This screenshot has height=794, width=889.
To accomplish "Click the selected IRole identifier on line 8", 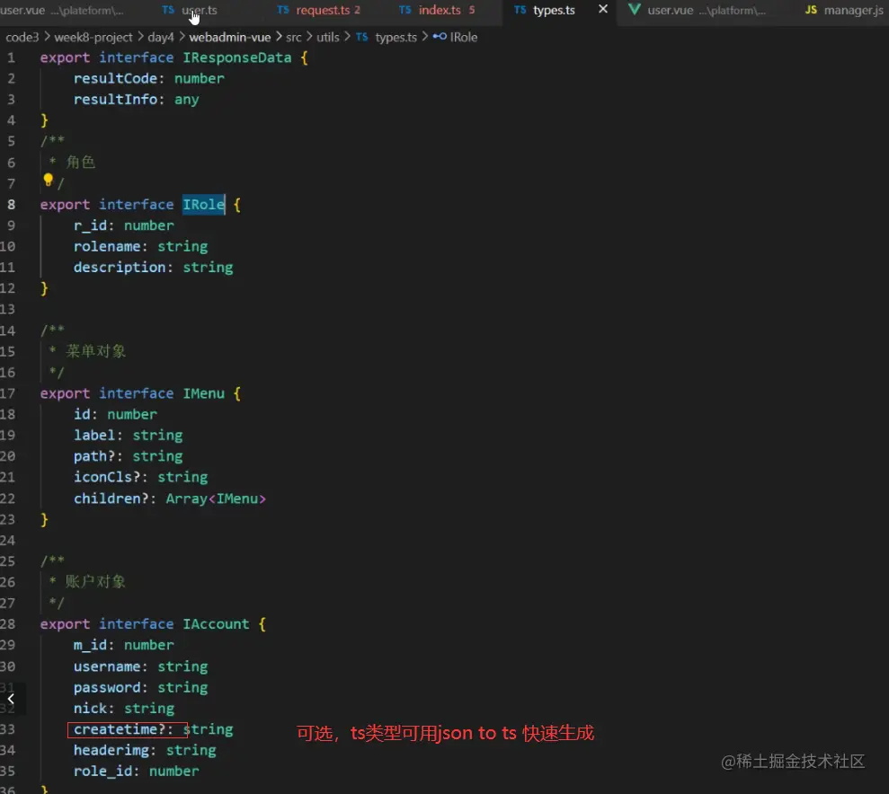I will click(x=203, y=205).
